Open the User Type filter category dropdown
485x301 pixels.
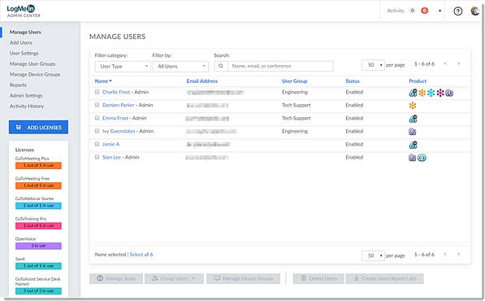click(123, 66)
